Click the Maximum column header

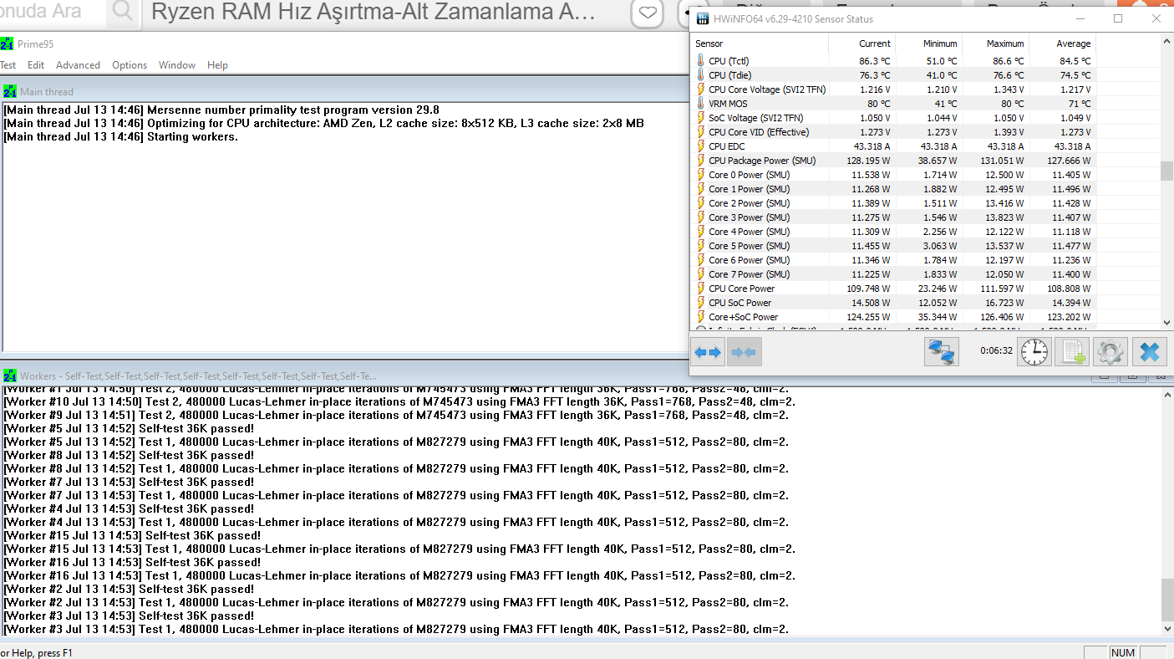click(x=995, y=43)
